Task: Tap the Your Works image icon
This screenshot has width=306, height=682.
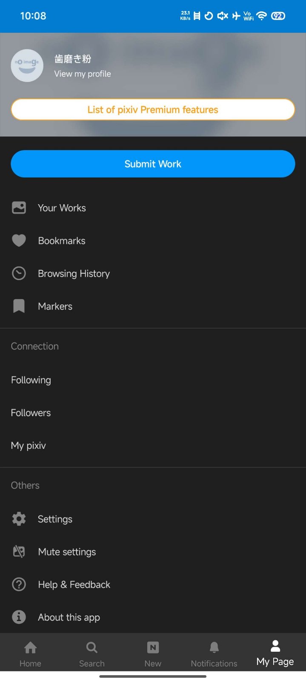Action: pos(19,208)
